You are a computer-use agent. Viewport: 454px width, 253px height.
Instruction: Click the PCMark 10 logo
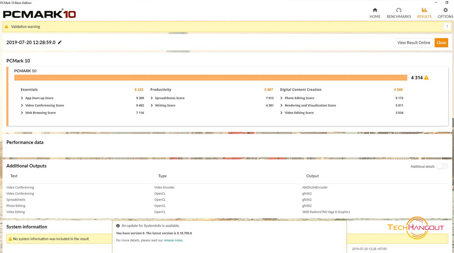click(x=39, y=14)
